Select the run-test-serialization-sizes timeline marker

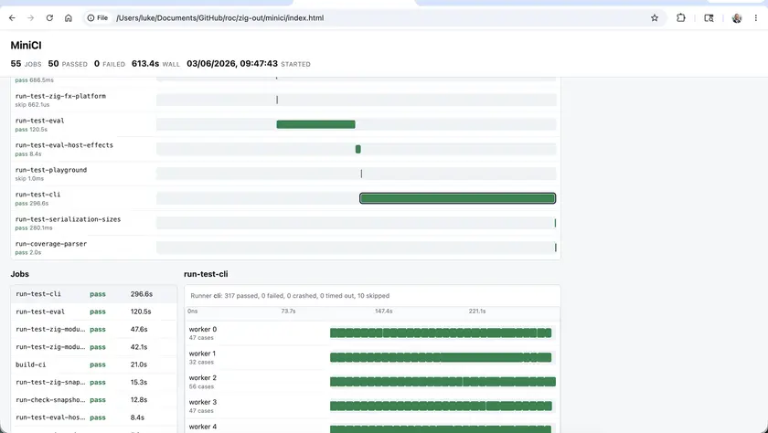tap(555, 223)
